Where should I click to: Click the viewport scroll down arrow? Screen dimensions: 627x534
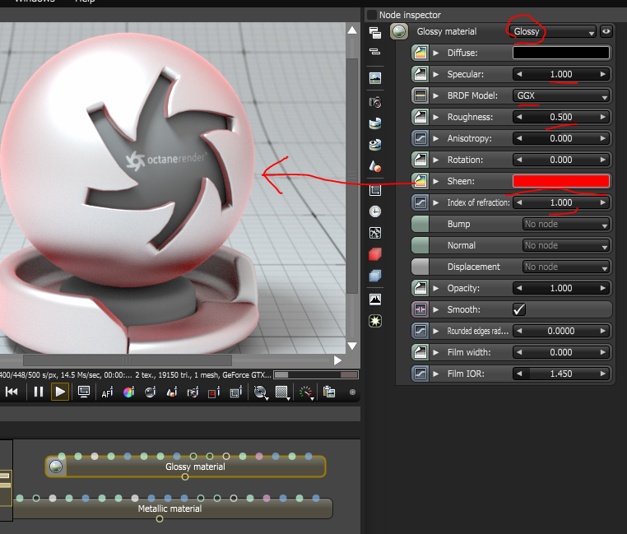click(x=352, y=346)
